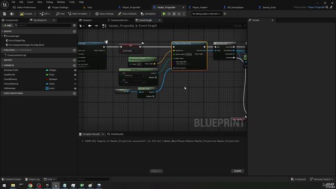Click edit pencil icon next to parent class

(331, 7)
